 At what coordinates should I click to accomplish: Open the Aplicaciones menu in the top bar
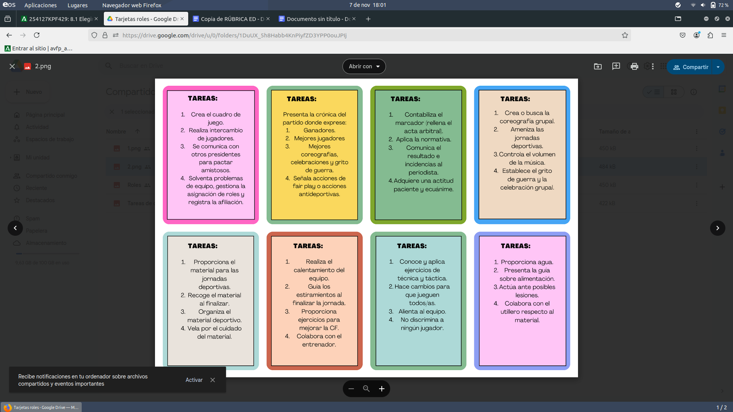pyautogui.click(x=40, y=5)
